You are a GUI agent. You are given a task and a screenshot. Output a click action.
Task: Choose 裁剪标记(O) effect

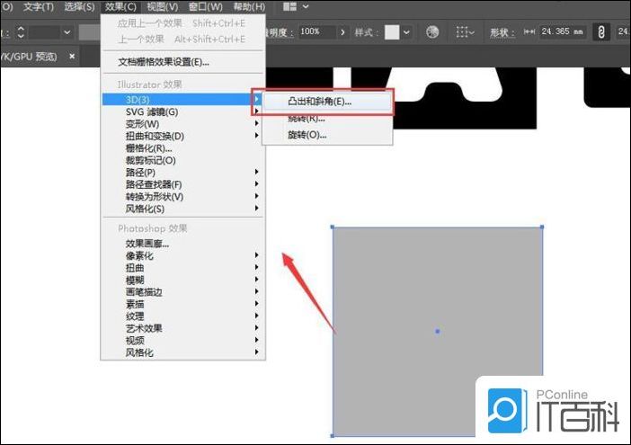tap(182, 160)
